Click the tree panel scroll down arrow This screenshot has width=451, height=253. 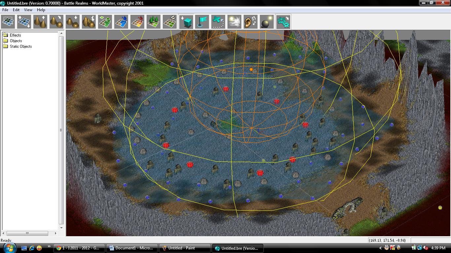[x=61, y=228]
